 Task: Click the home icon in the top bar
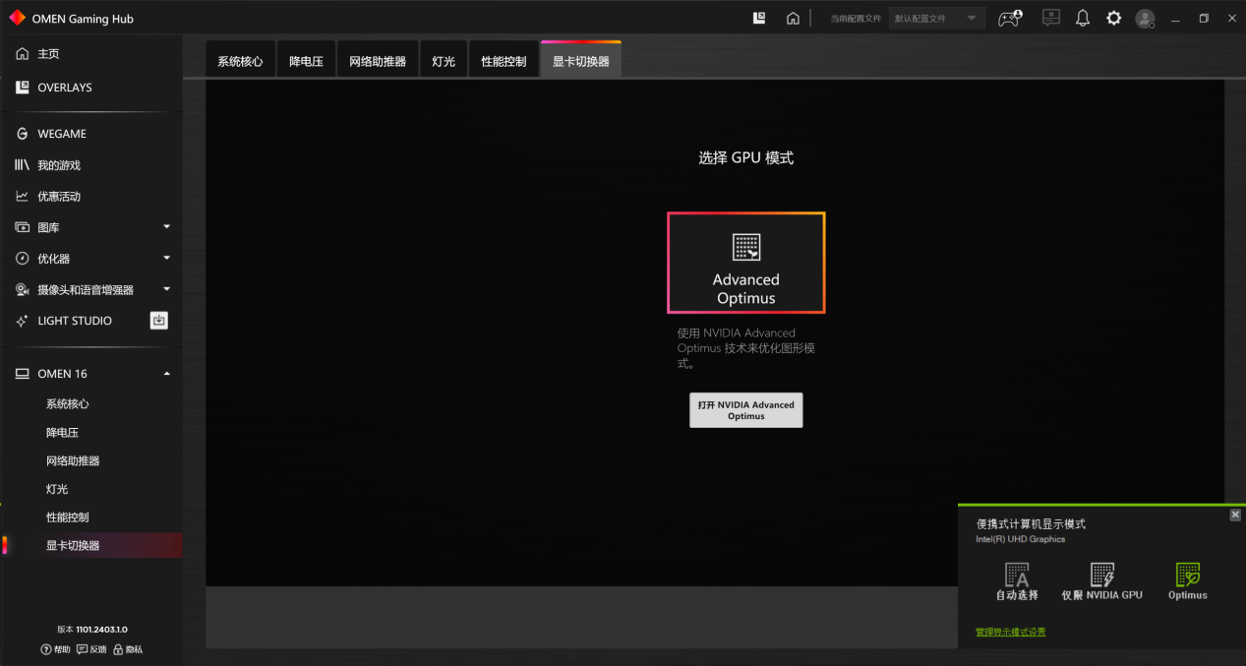(x=793, y=19)
